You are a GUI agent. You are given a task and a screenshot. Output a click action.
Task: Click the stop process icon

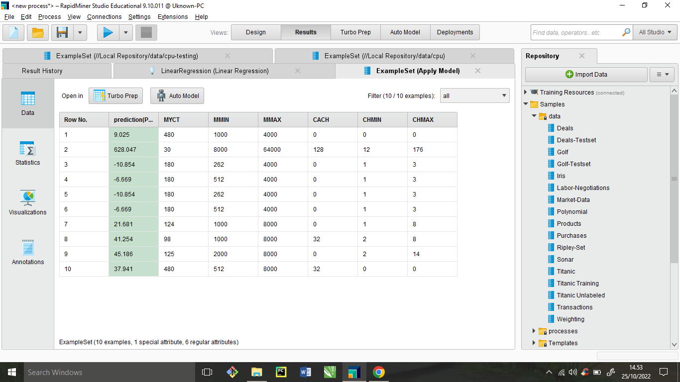point(146,32)
